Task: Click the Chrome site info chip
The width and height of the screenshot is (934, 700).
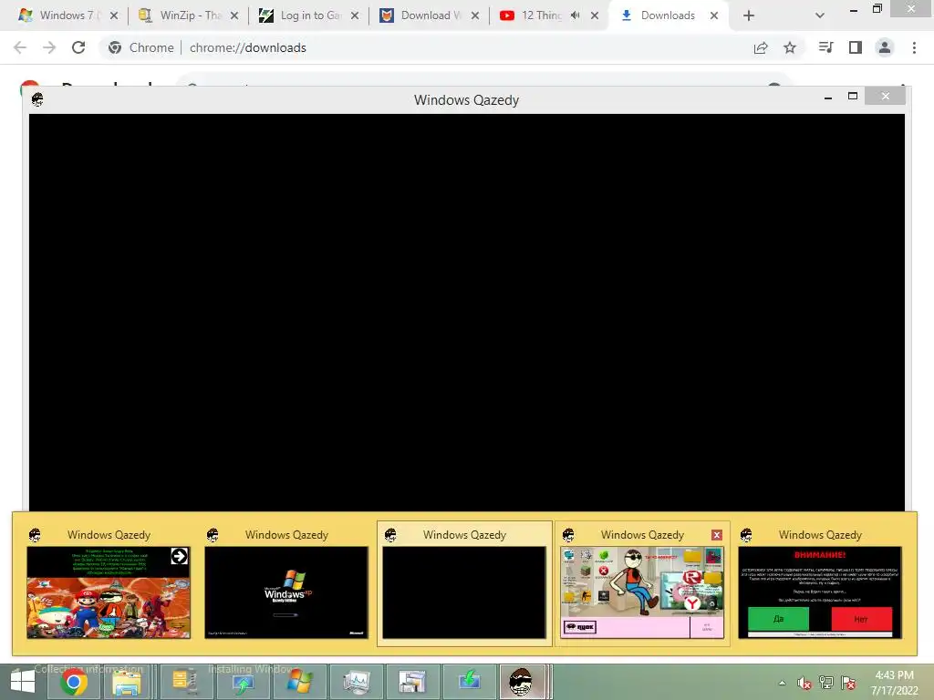Action: point(141,47)
